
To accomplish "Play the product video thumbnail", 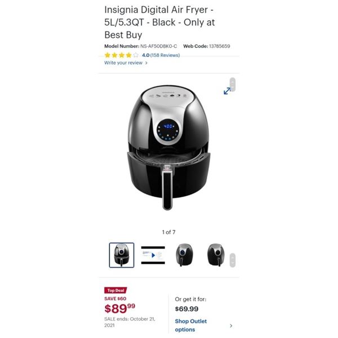I will (x=153, y=255).
